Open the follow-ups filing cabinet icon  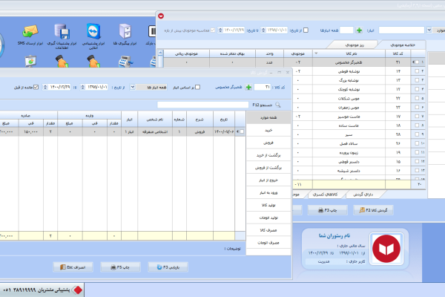pyautogui.click(x=125, y=31)
